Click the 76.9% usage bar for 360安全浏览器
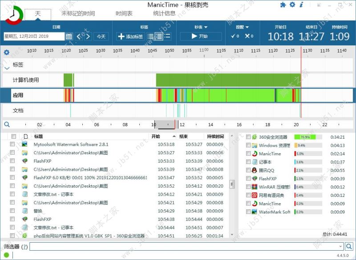Viewport: 356px width, 260px height. [308, 137]
